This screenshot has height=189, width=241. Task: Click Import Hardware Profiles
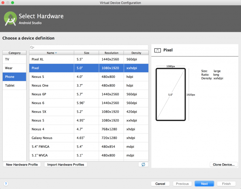coord(66,164)
